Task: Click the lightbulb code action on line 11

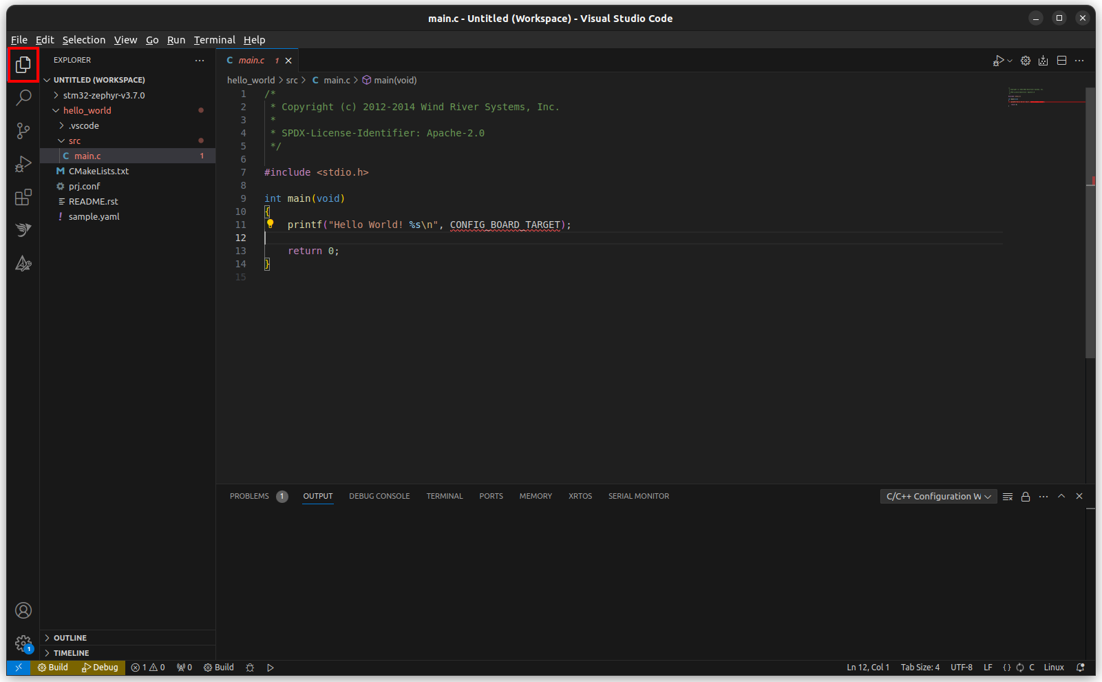Action: tap(270, 224)
